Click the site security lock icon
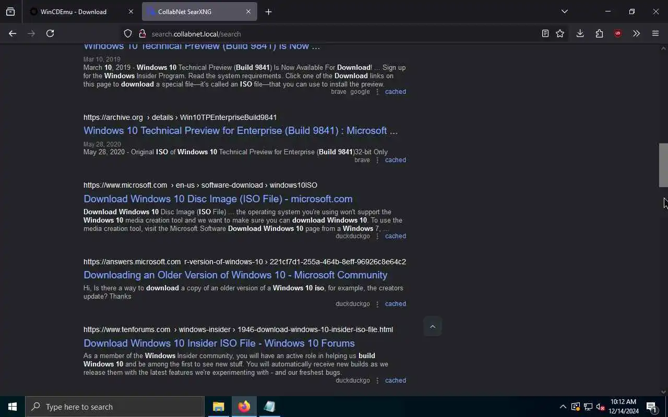Screen dimensions: 668x417 tap(142, 33)
